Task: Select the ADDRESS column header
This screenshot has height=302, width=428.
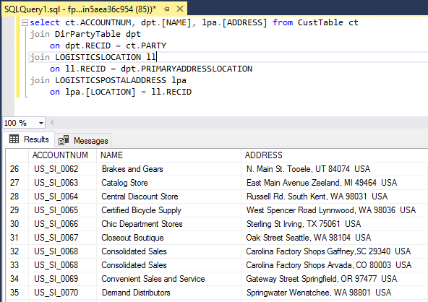Action: (x=335, y=155)
